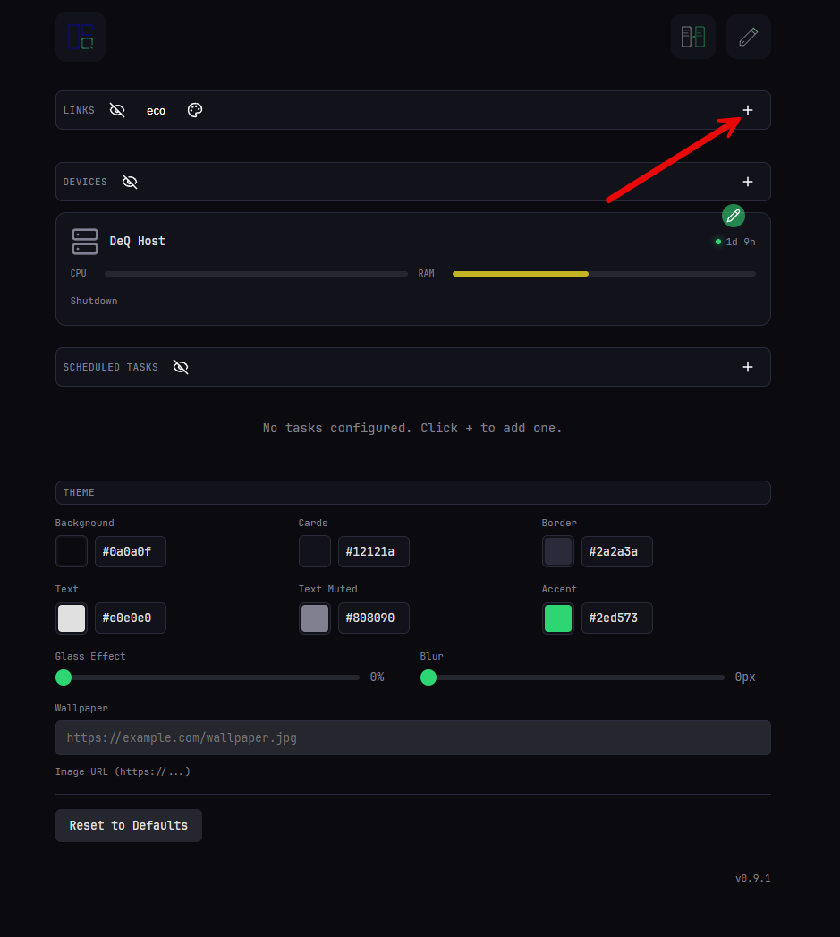Add a scheduled task with the plus icon
The height and width of the screenshot is (937, 840).
click(748, 367)
